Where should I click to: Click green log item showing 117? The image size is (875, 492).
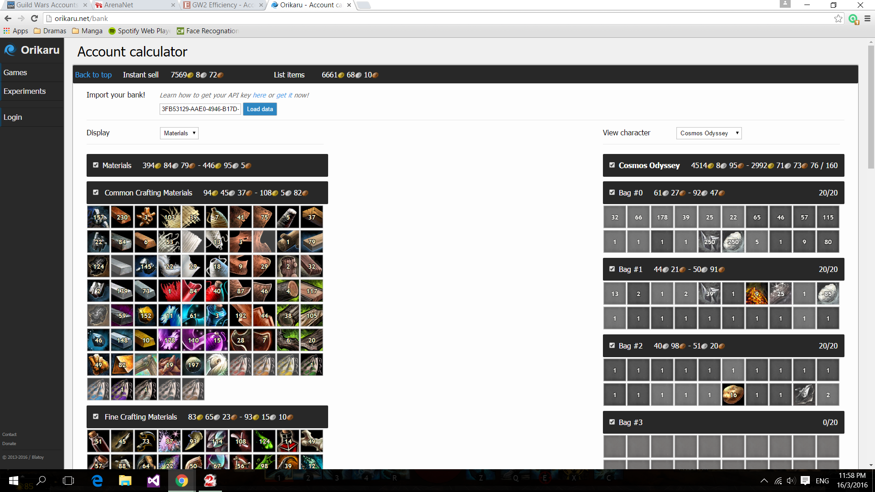coord(312,291)
